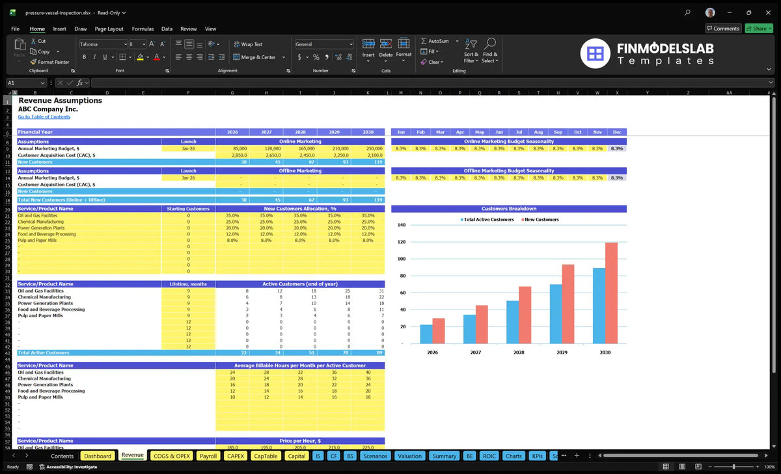Toggle Underline formatting

coord(104,57)
